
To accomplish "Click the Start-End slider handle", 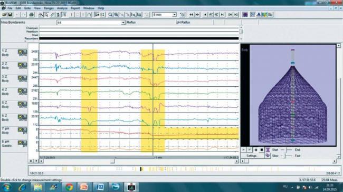I will coord(287,150).
